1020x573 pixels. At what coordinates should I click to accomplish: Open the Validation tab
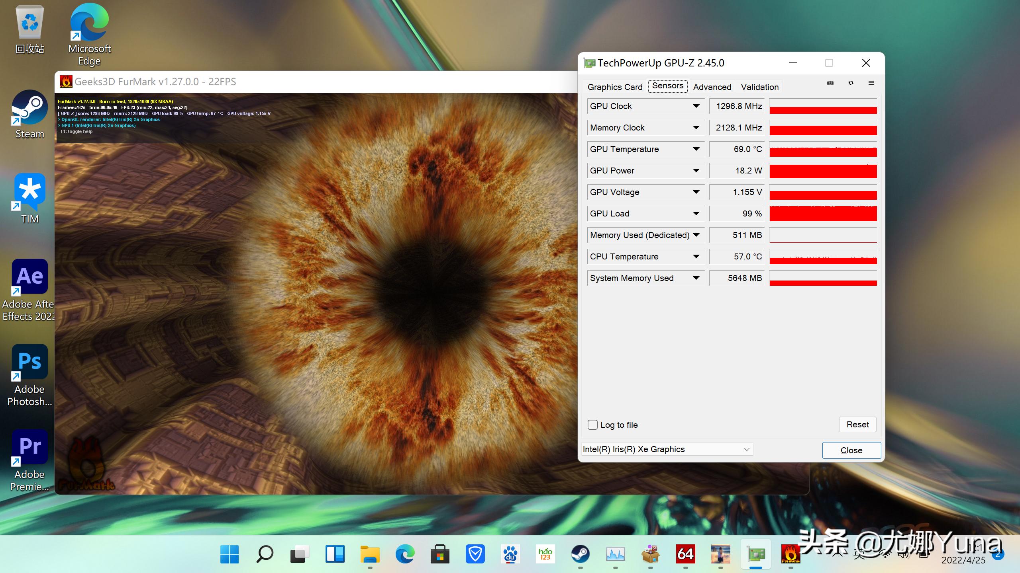[x=759, y=87]
